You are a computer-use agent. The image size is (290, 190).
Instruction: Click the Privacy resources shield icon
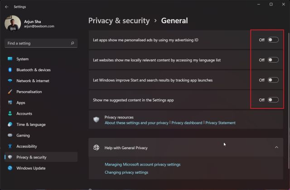[x=96, y=120]
